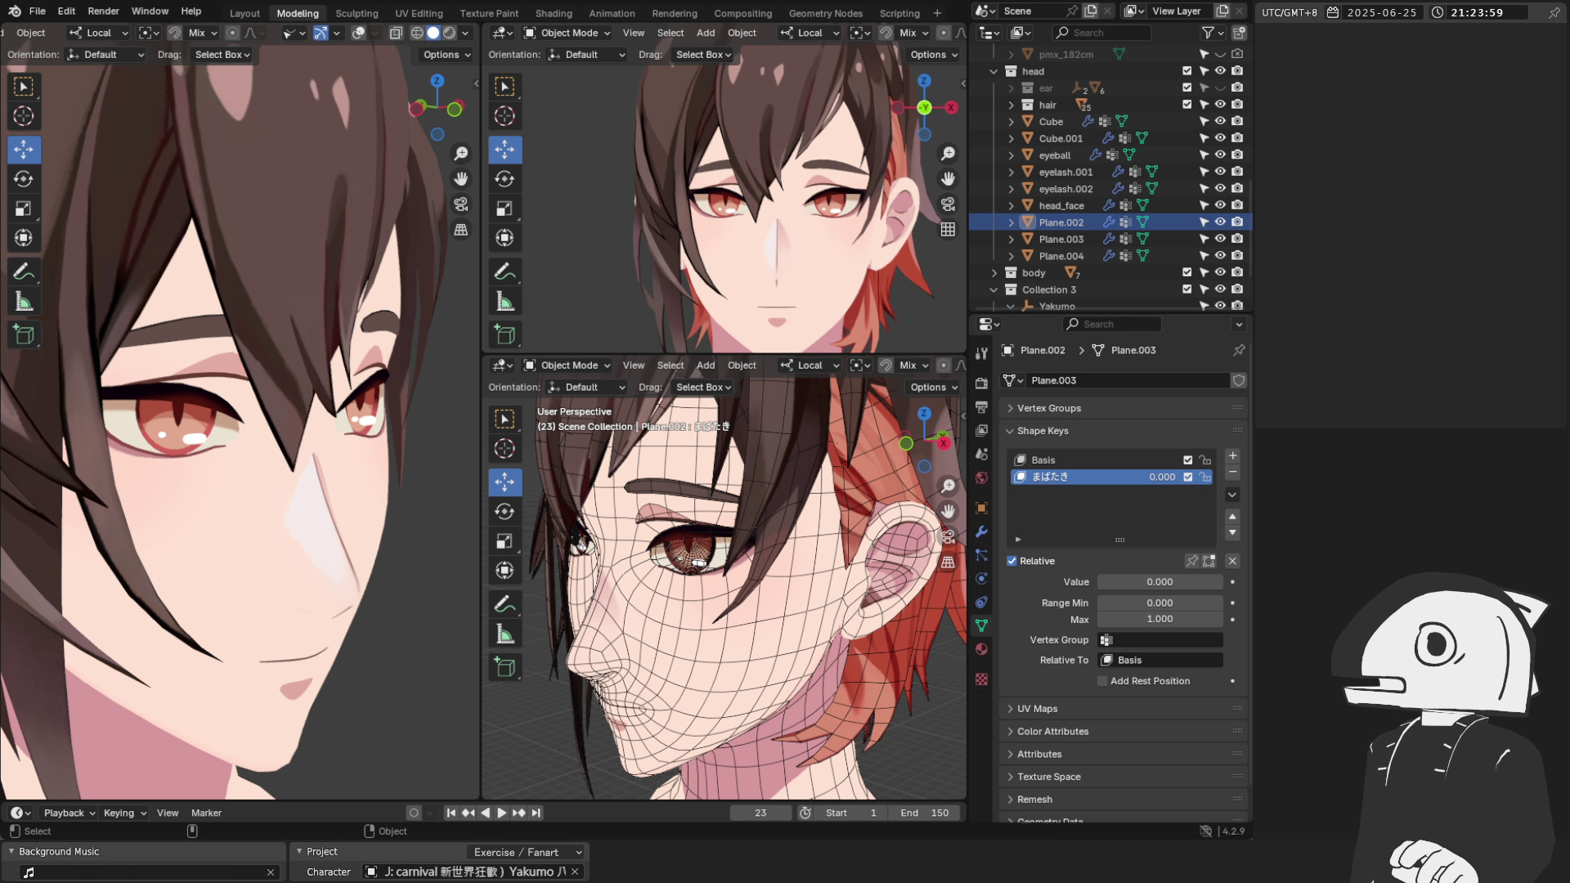Hide Plane.002 with eye icon
The width and height of the screenshot is (1570, 883).
(x=1220, y=222)
